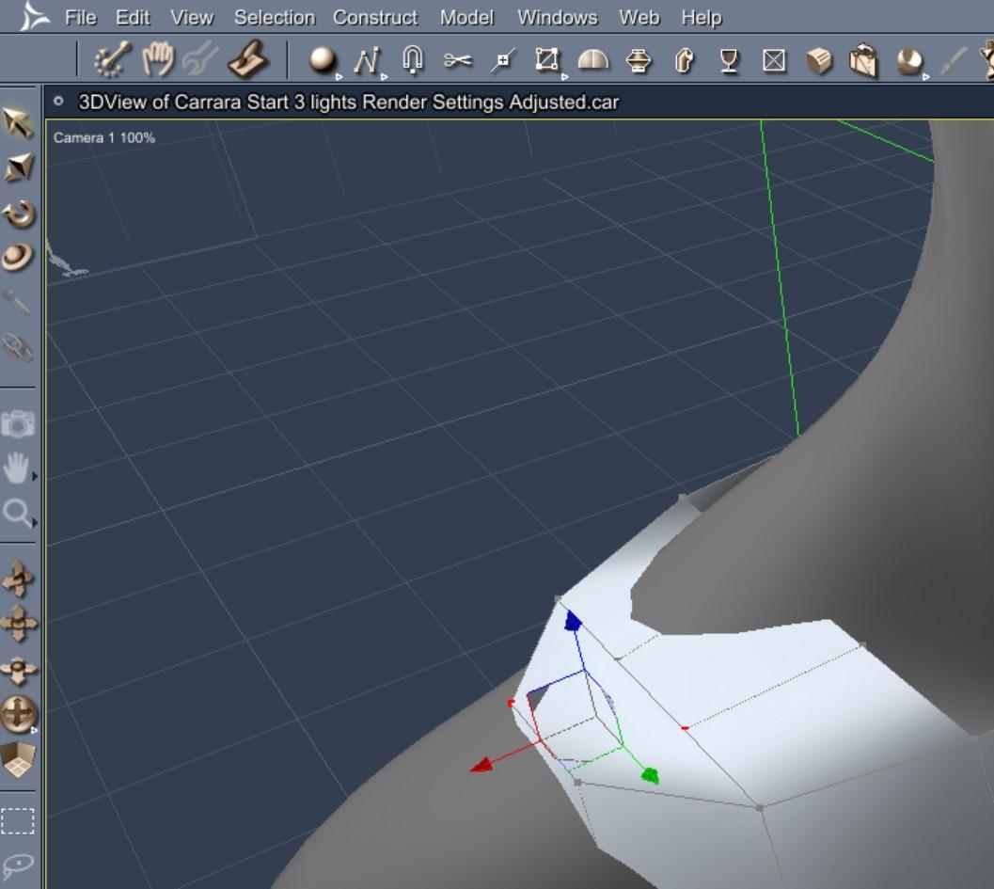Click the lathe urn-shaped tool icon
The image size is (994, 889).
639,61
